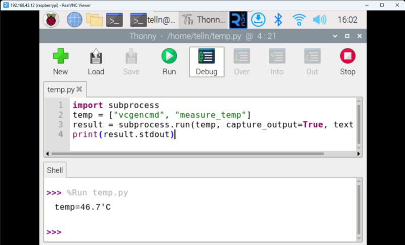The image size is (405, 245).
Task: Click the volume speaker icon
Action: (319, 20)
